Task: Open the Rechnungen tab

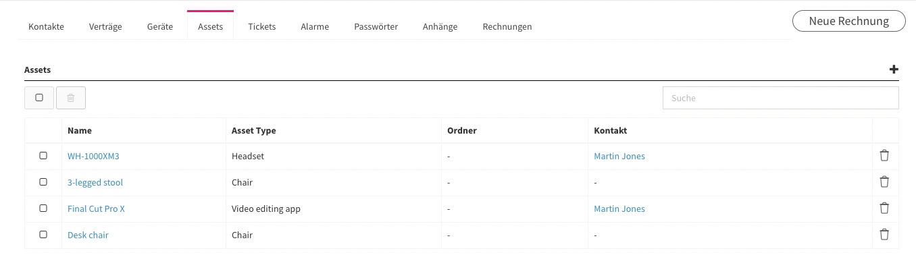Action: pyautogui.click(x=507, y=27)
